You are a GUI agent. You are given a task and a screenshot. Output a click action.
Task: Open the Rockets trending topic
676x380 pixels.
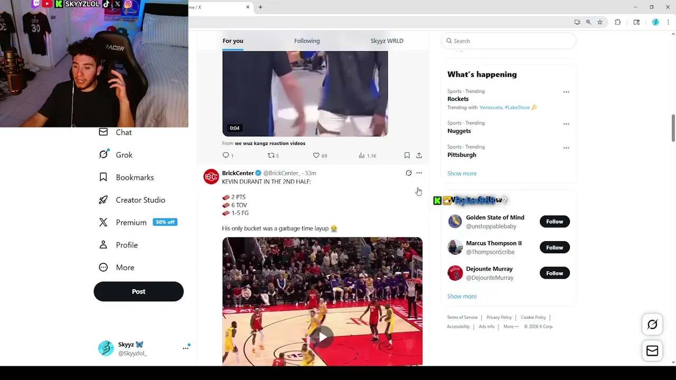(458, 99)
